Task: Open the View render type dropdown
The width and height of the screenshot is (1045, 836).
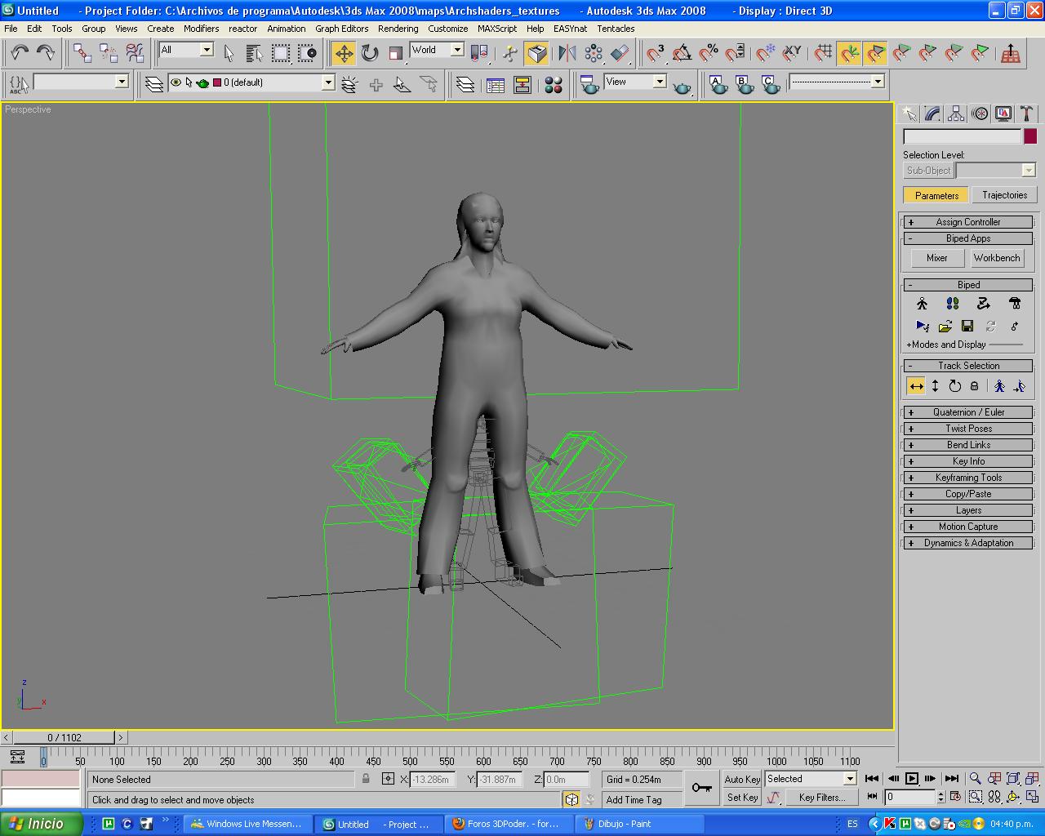Action: point(635,82)
